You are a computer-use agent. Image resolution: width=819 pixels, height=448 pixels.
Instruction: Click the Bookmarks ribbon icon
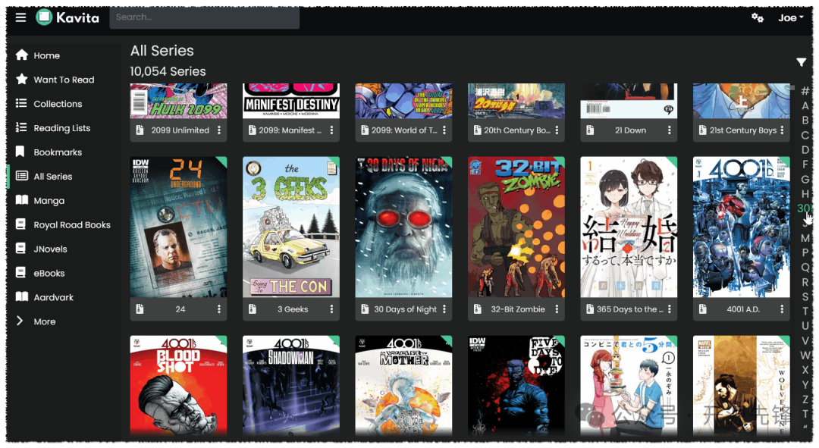[20, 152]
